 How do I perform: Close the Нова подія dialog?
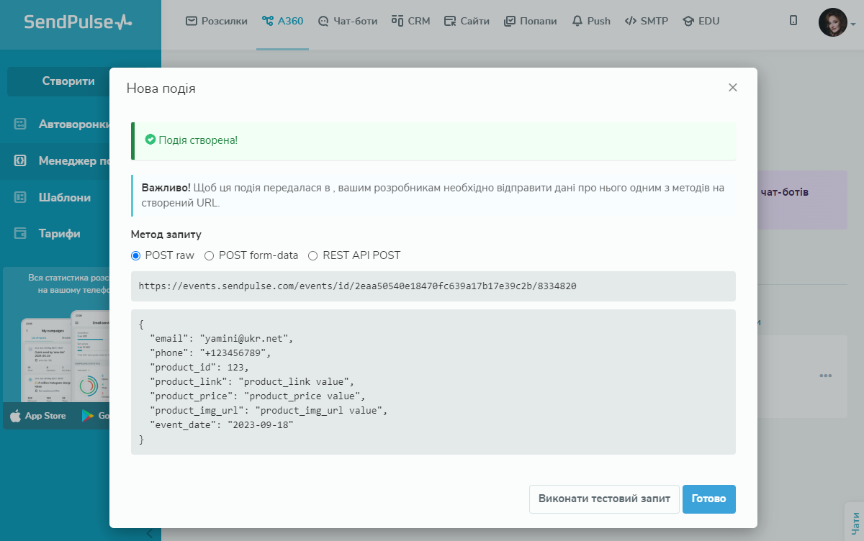click(x=733, y=88)
